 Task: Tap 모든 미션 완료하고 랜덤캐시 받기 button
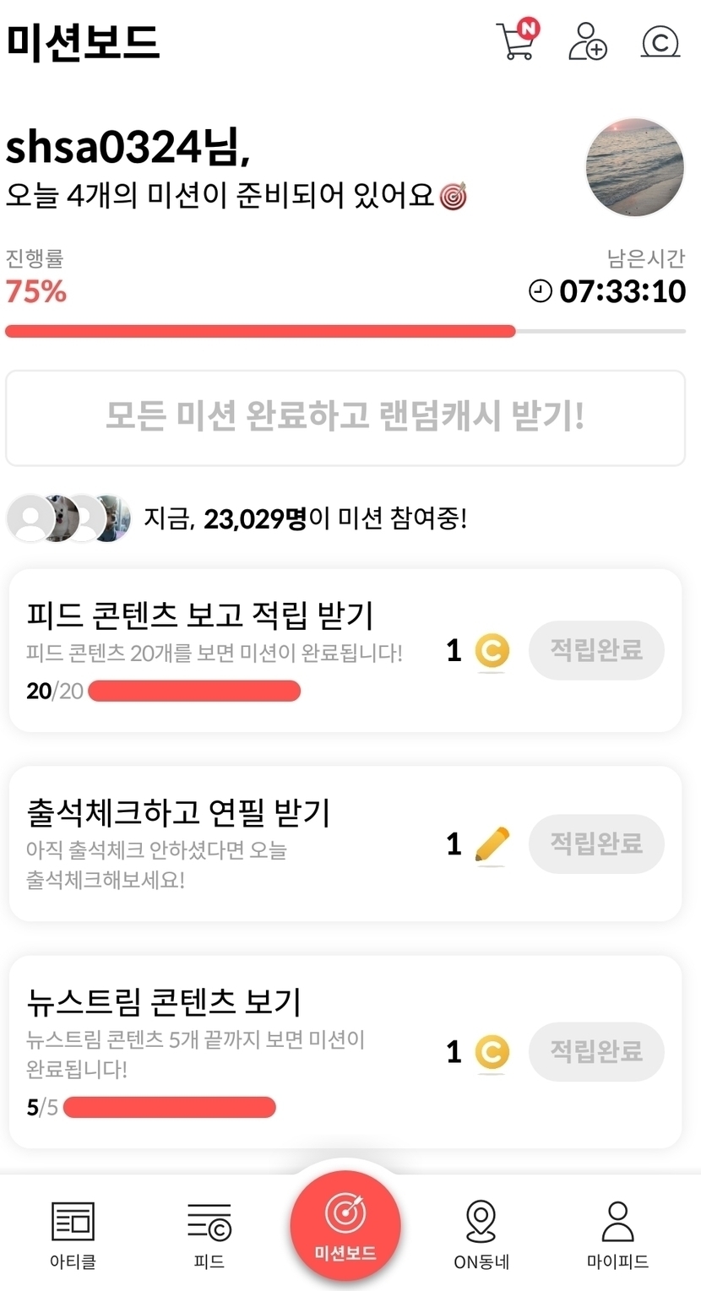coord(345,417)
